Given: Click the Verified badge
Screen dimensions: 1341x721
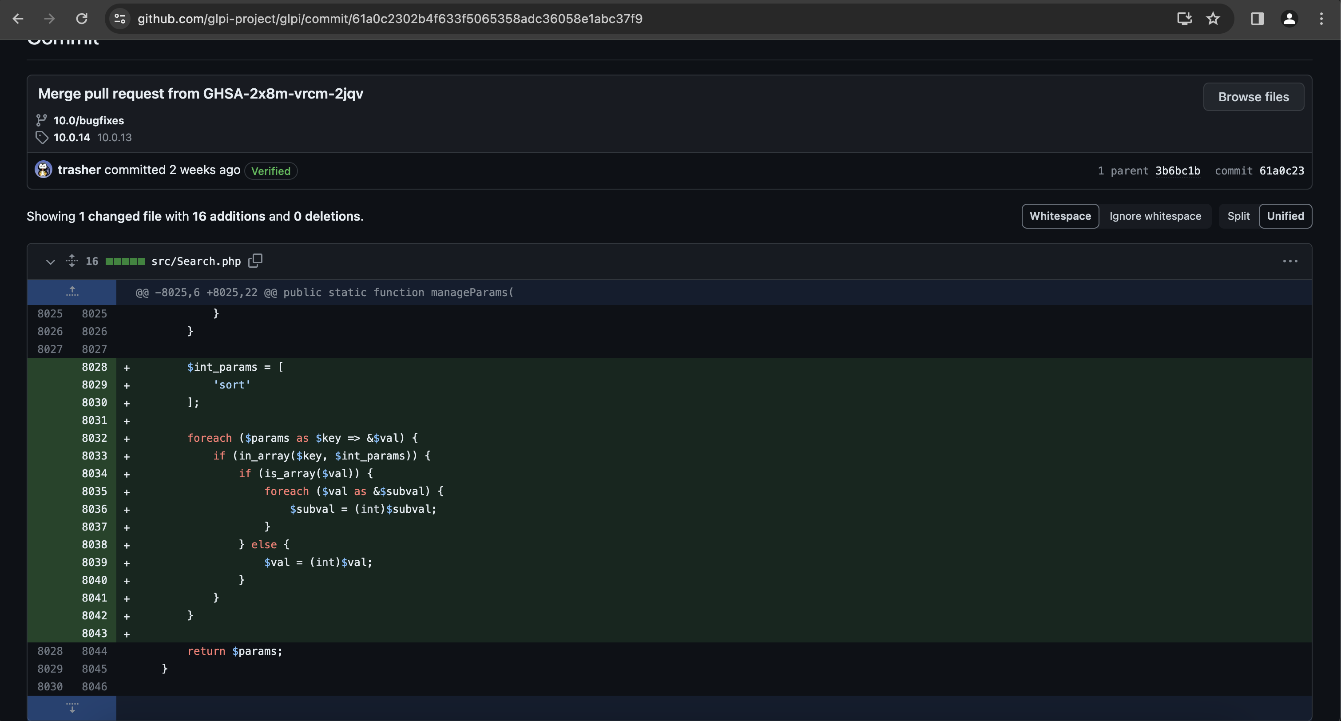Looking at the screenshot, I should 271,171.
